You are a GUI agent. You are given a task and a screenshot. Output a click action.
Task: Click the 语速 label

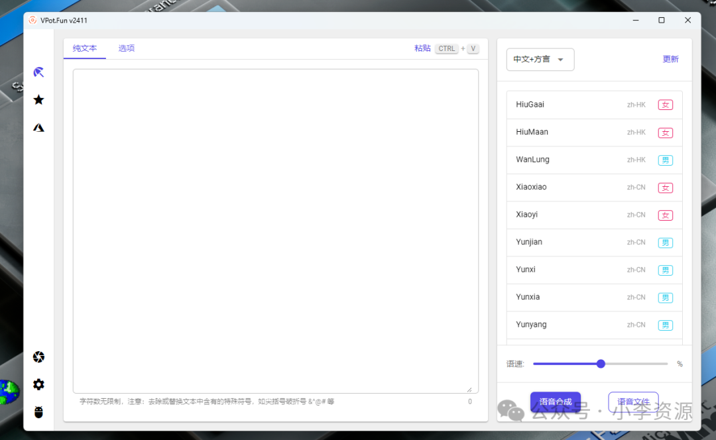point(515,364)
